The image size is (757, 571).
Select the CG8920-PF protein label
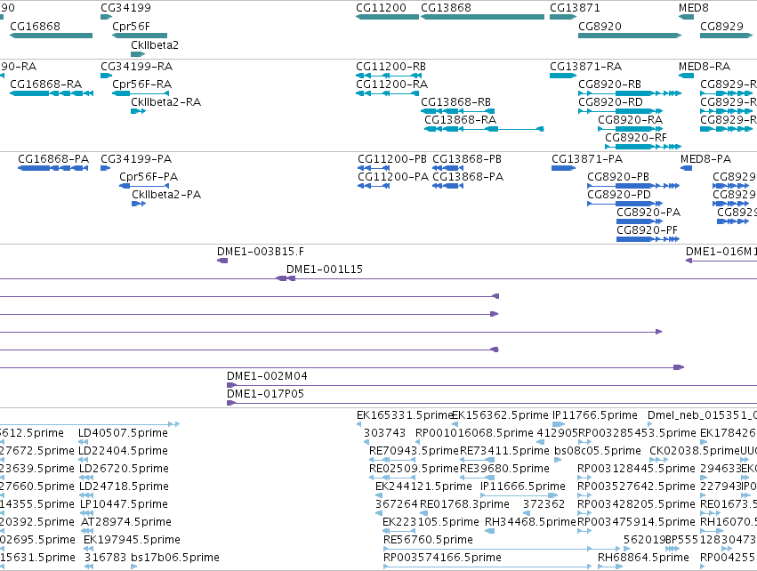(647, 230)
